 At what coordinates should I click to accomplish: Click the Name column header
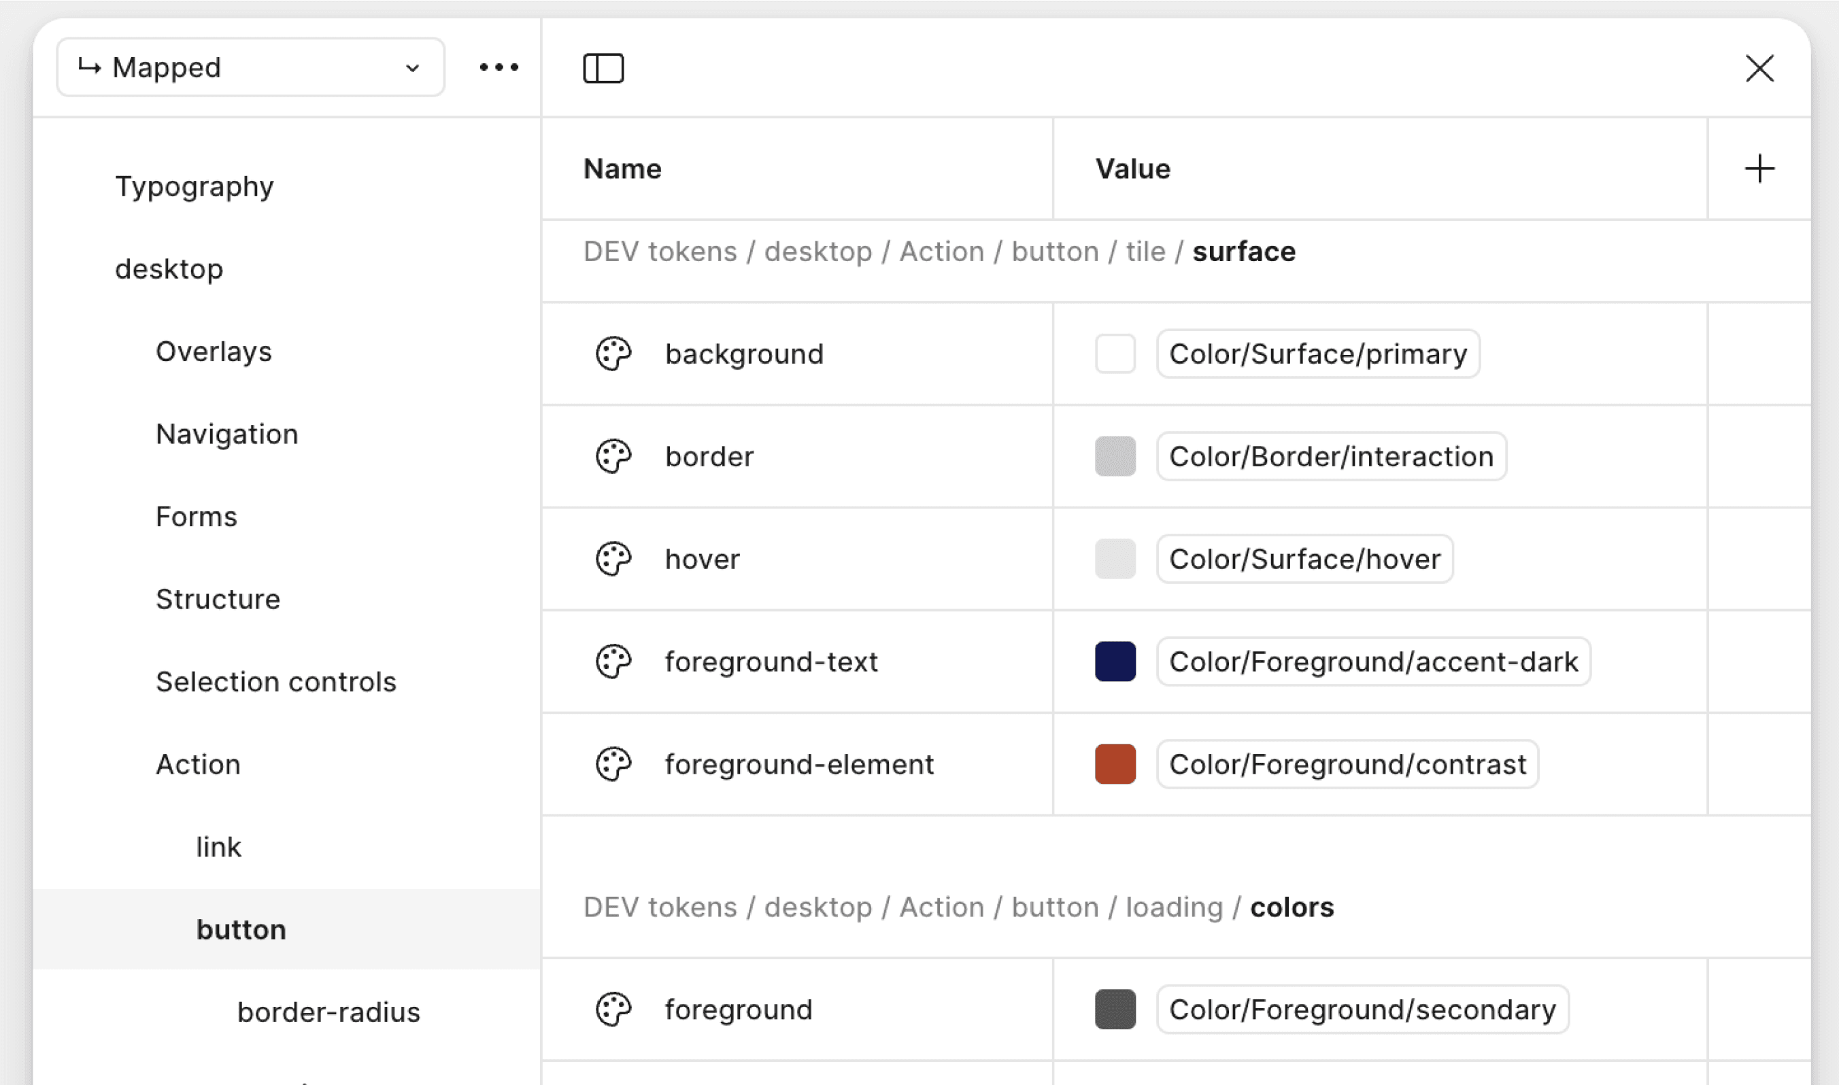[x=622, y=169]
